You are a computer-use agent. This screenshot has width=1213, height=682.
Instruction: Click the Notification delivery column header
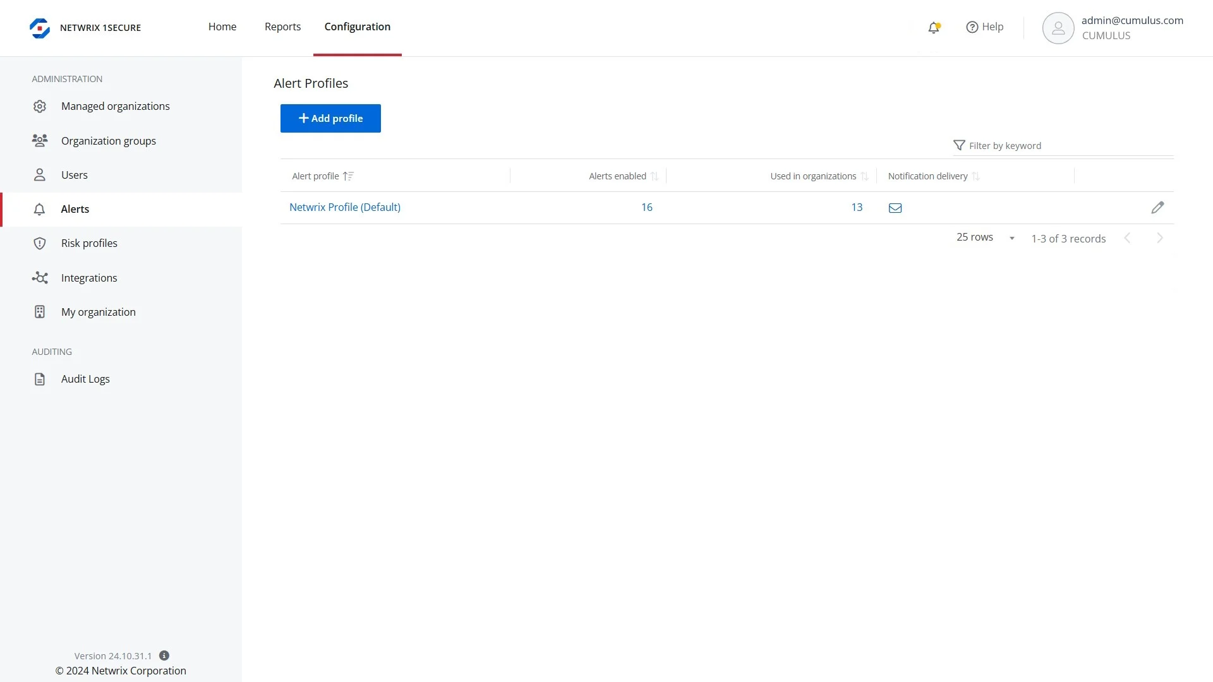(927, 176)
